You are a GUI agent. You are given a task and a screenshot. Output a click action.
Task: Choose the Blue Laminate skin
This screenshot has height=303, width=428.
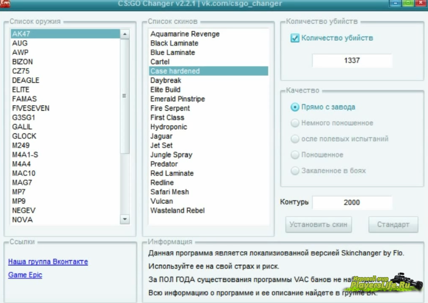click(209, 52)
